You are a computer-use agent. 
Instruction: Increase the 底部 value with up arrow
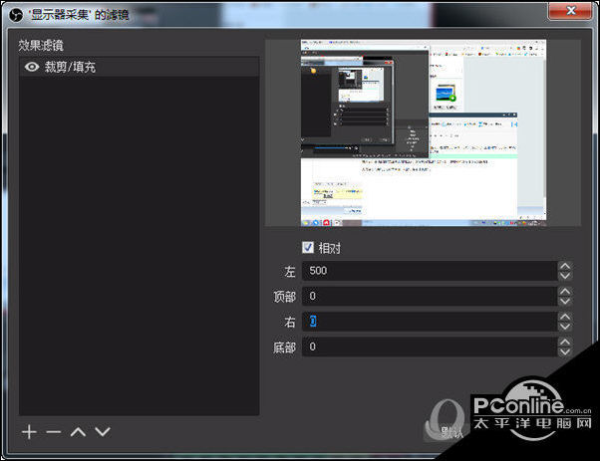565,342
